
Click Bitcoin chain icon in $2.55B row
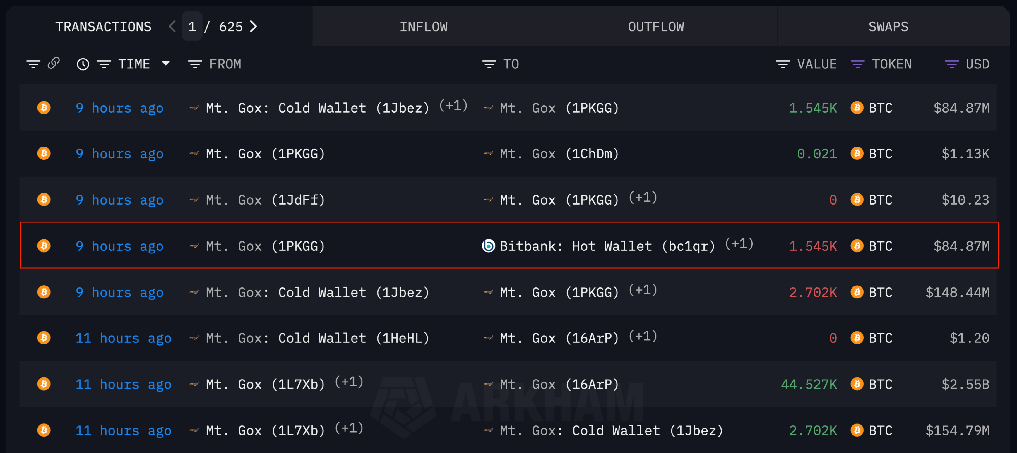coord(44,384)
